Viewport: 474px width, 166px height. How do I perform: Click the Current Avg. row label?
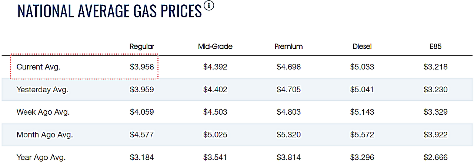click(x=38, y=67)
